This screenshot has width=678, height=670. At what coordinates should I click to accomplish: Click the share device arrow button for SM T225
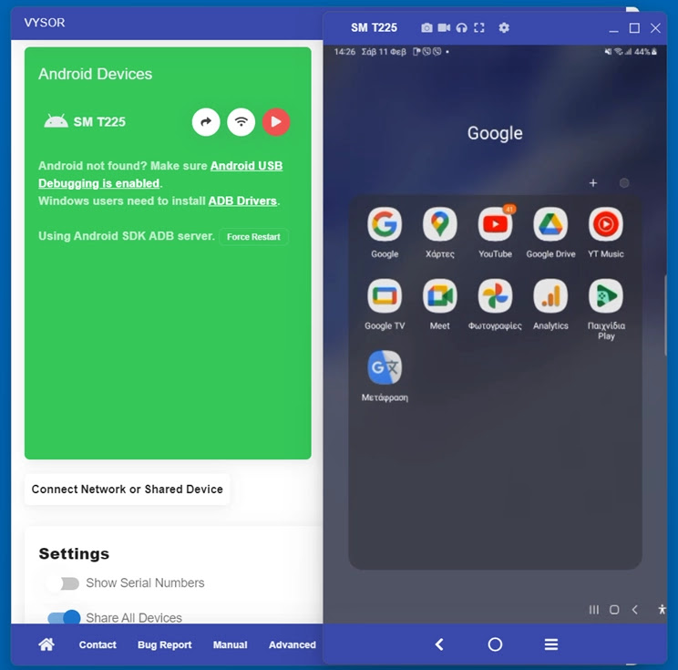click(206, 122)
